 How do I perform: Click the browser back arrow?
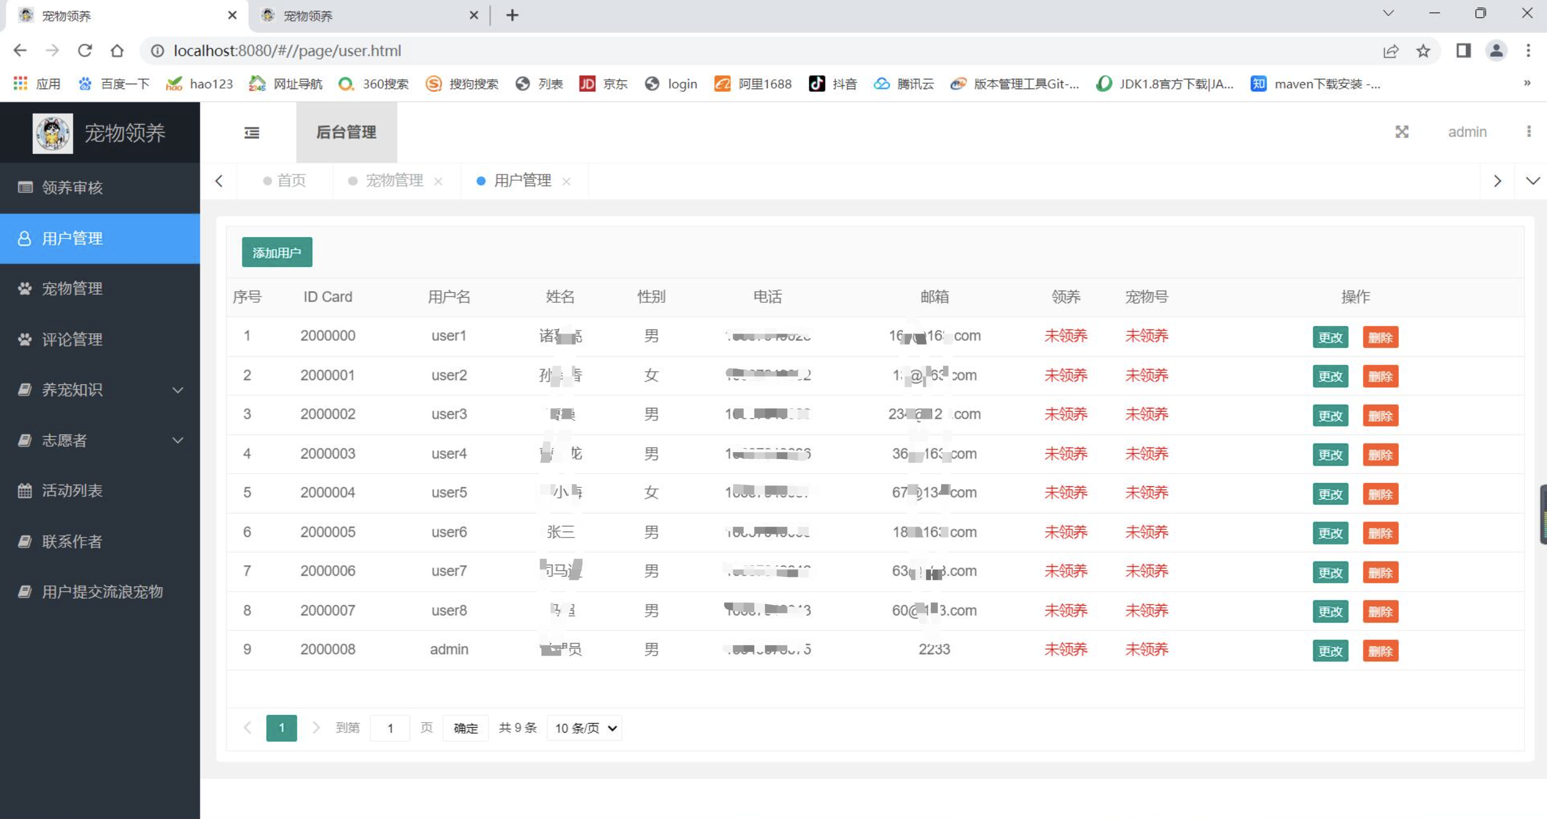[x=20, y=51]
